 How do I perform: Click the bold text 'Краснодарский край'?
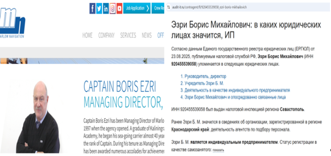coord(190,129)
